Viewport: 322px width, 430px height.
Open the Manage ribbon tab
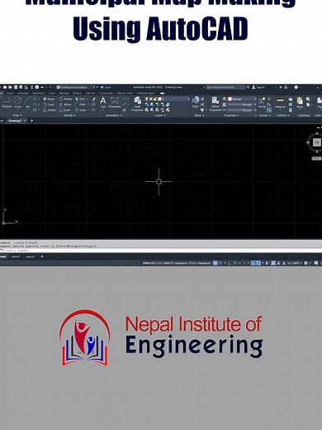64,93
